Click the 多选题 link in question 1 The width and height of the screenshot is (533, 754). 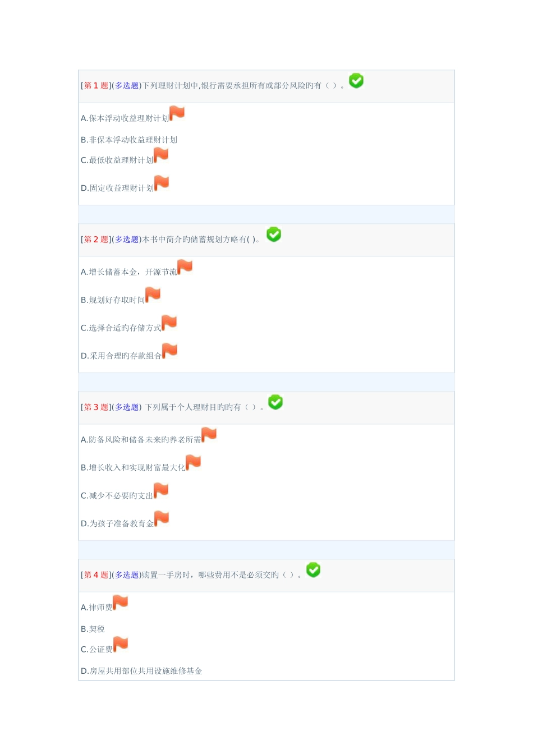[127, 86]
